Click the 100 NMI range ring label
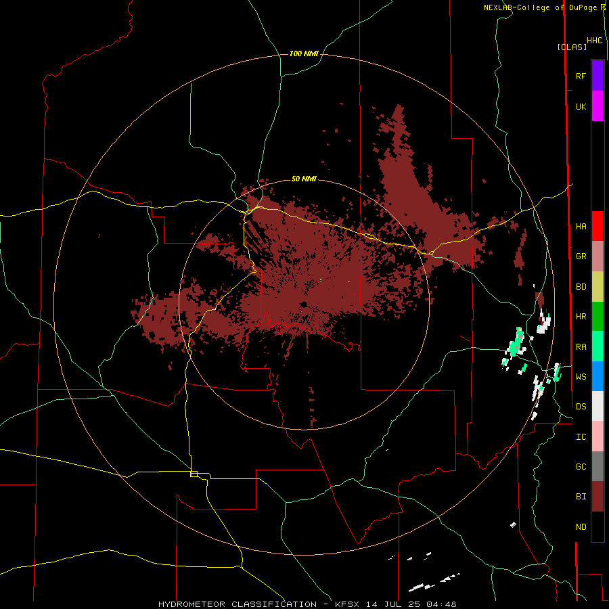This screenshot has height=609, width=609. click(x=304, y=53)
